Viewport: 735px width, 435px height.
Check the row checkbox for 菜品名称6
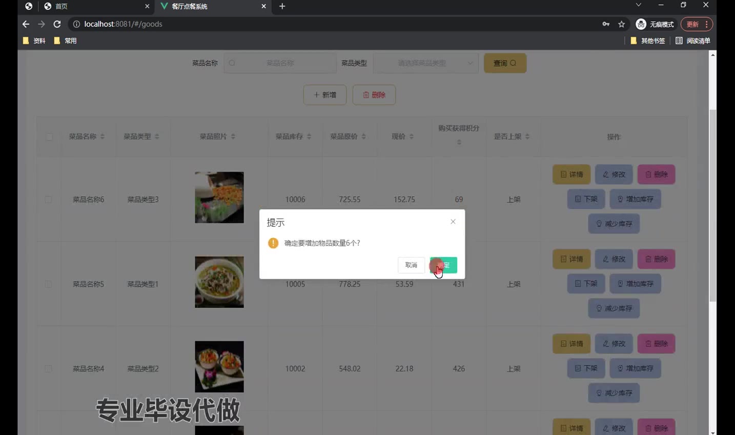48,200
